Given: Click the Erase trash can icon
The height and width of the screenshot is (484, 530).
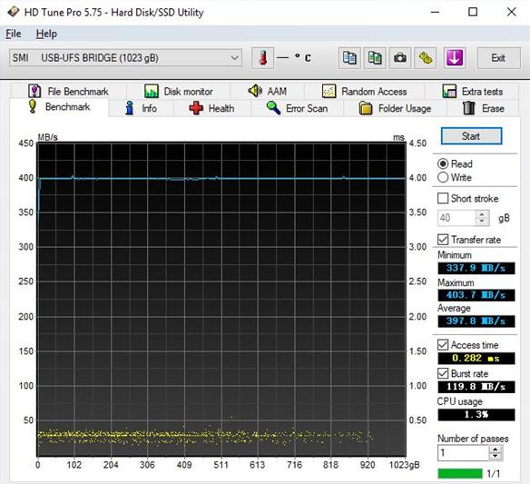Looking at the screenshot, I should [x=469, y=108].
